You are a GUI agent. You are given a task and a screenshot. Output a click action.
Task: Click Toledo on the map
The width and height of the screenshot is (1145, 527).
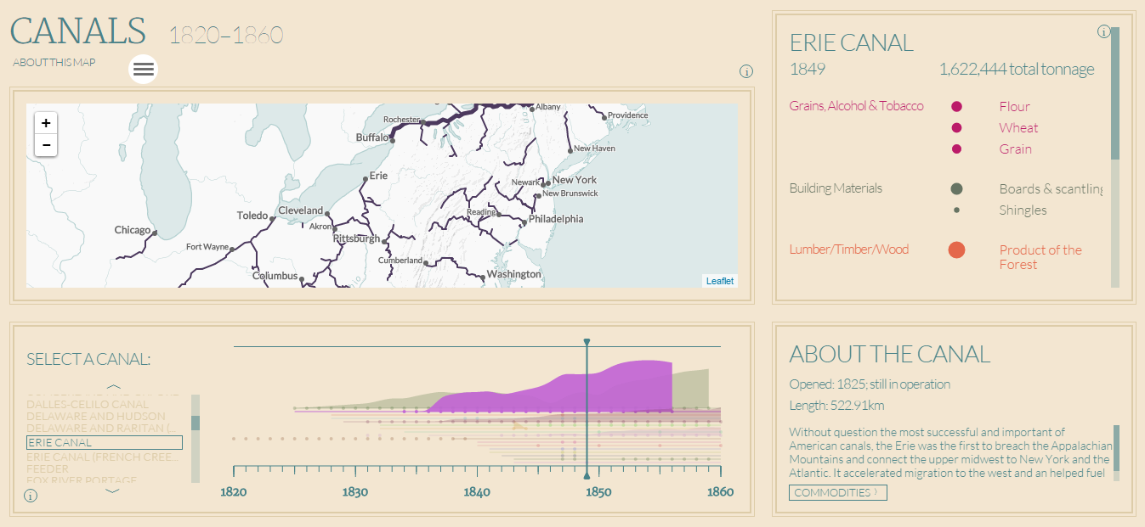click(254, 216)
